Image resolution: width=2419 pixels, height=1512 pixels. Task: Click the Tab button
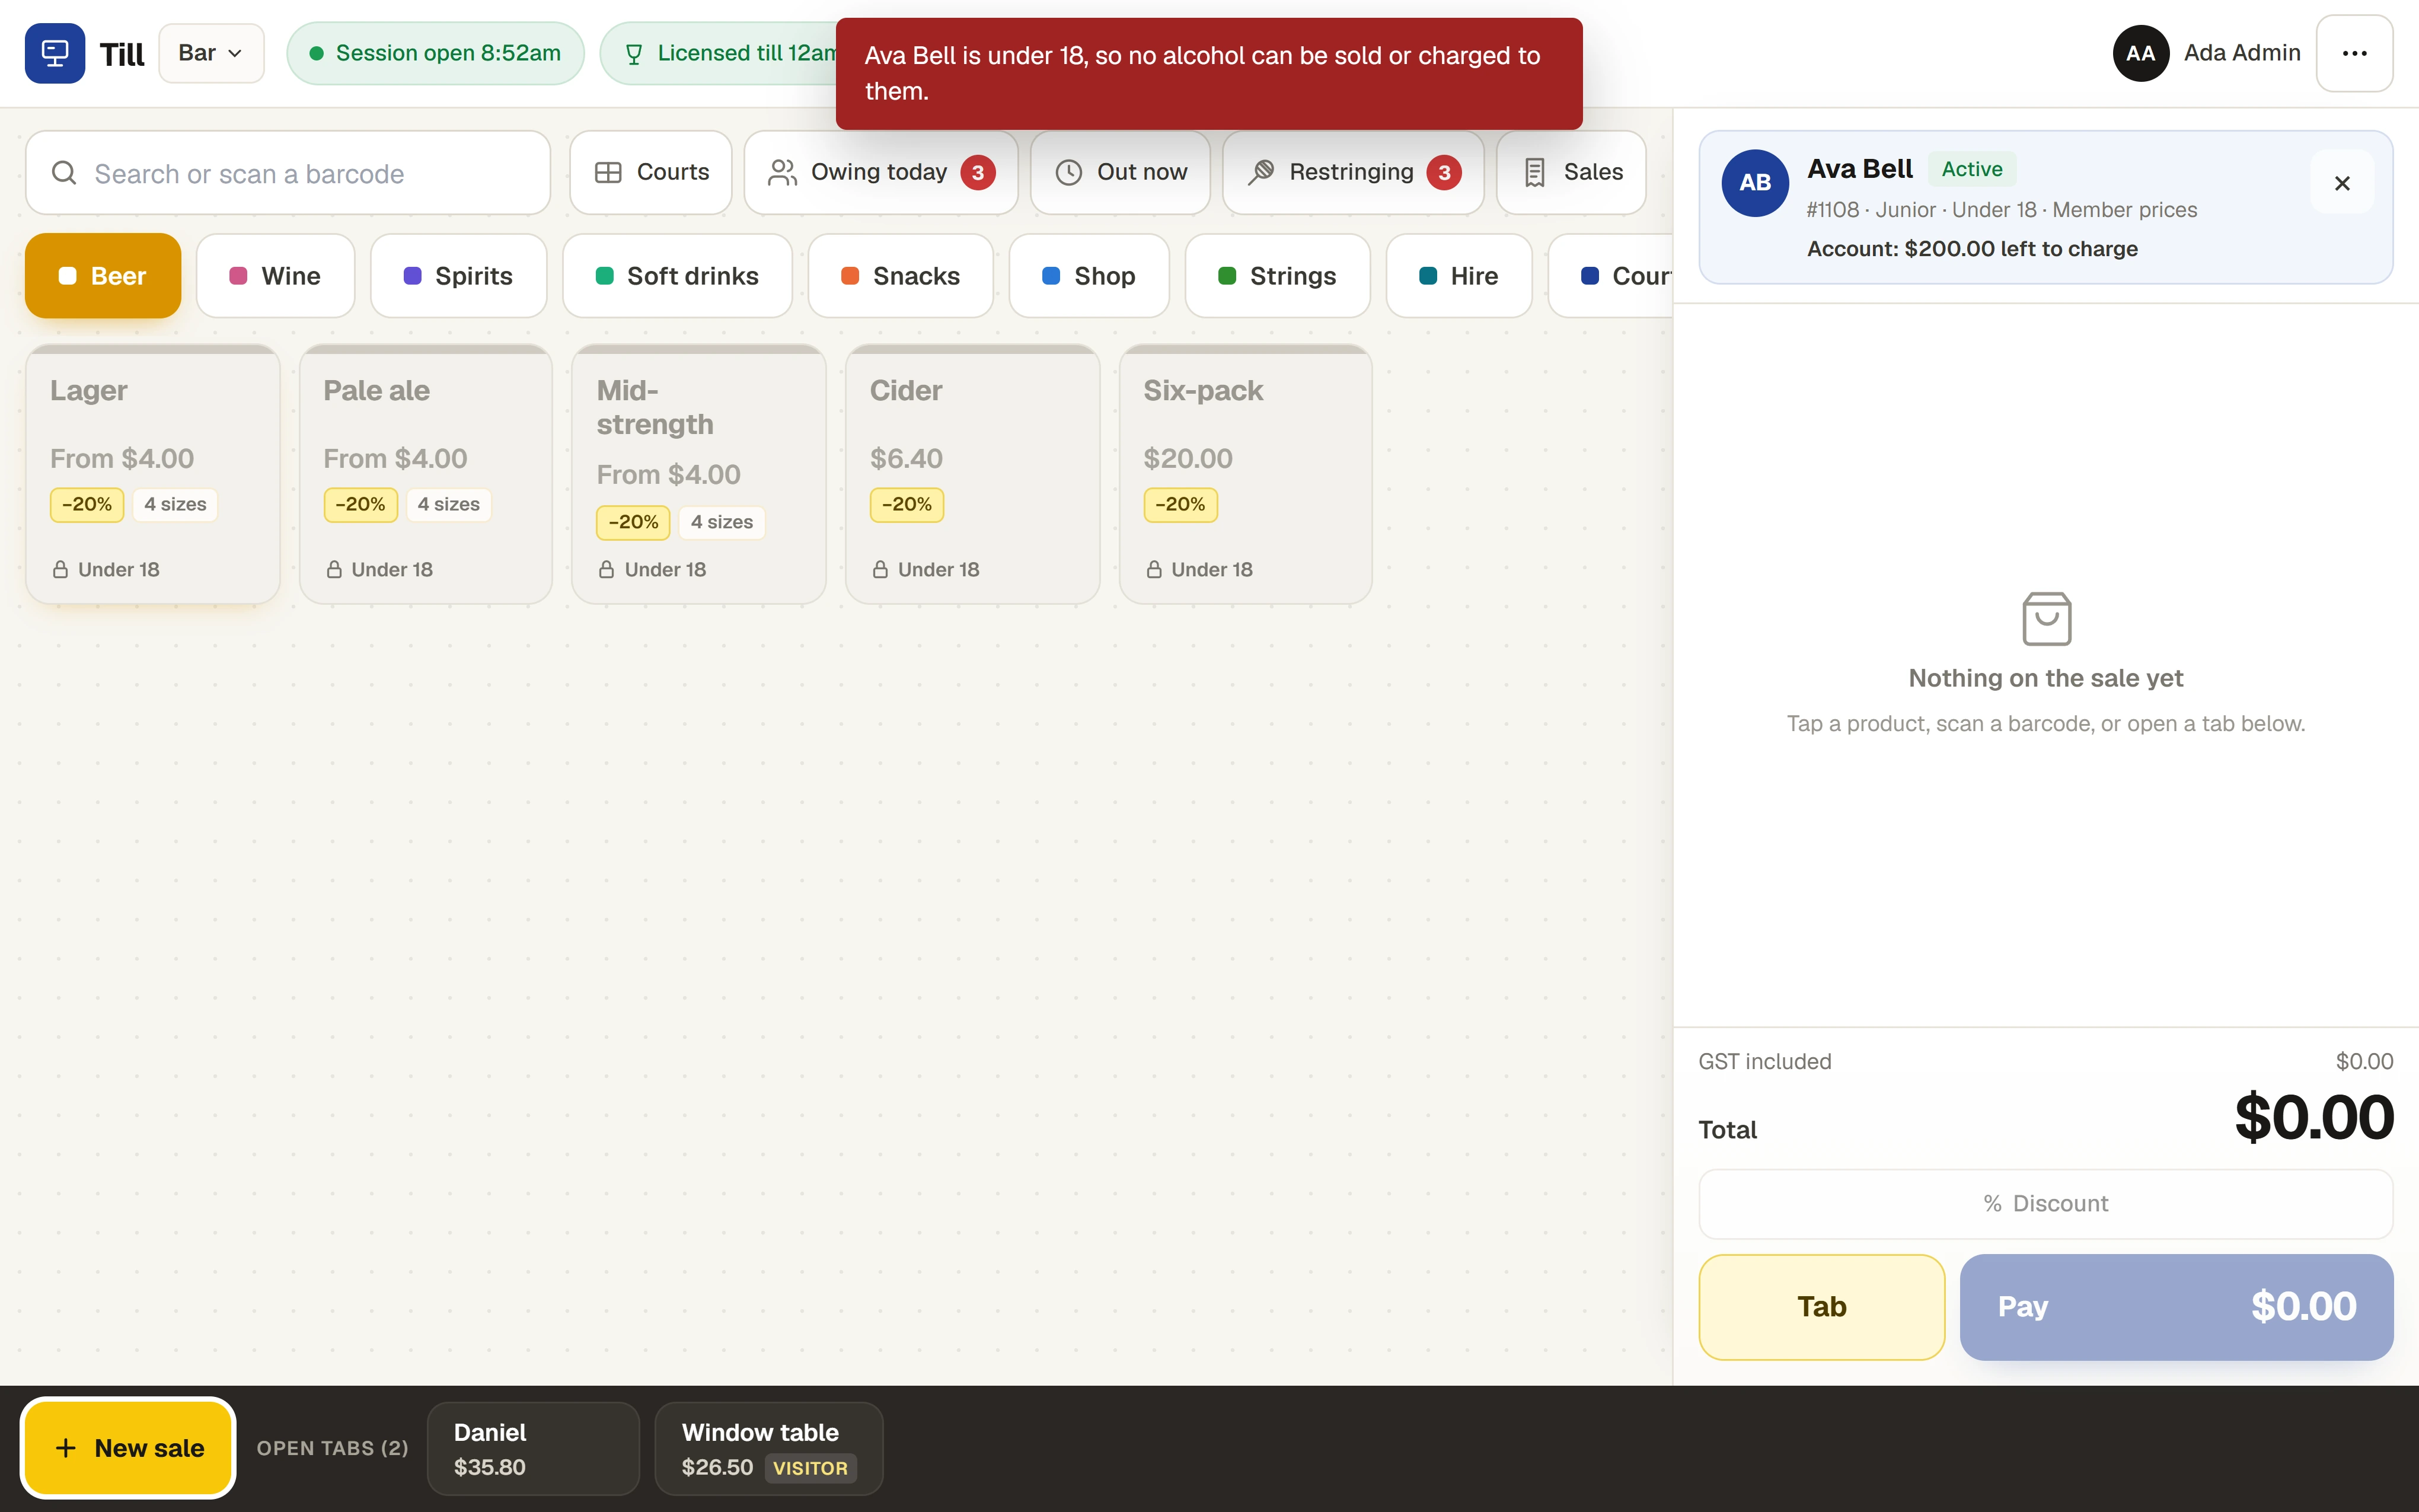click(x=1821, y=1307)
